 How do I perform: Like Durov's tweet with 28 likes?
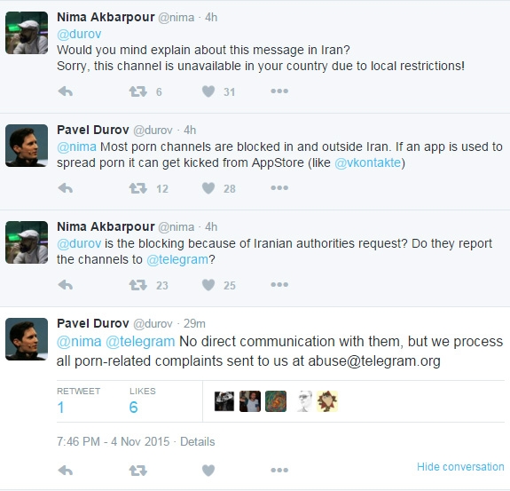click(208, 188)
